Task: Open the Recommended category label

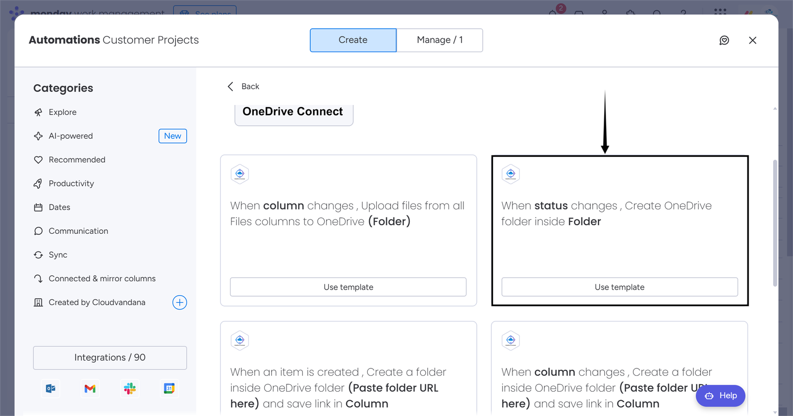Action: tap(77, 160)
